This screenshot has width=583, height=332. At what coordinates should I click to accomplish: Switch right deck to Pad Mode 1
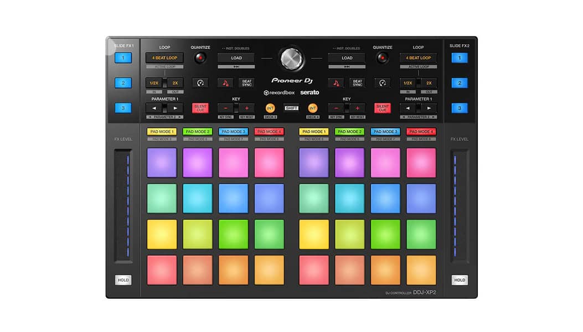pos(314,132)
